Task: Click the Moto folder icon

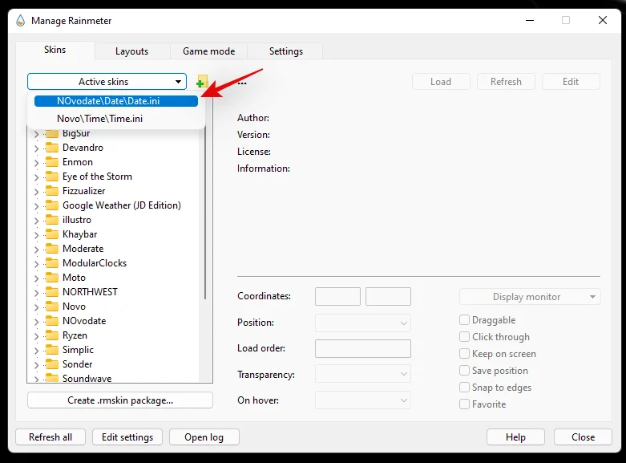Action: (x=52, y=277)
